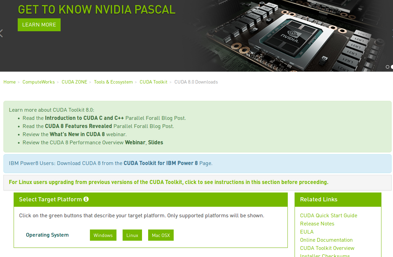Open the Performance Overview Webinar link

tap(135, 142)
